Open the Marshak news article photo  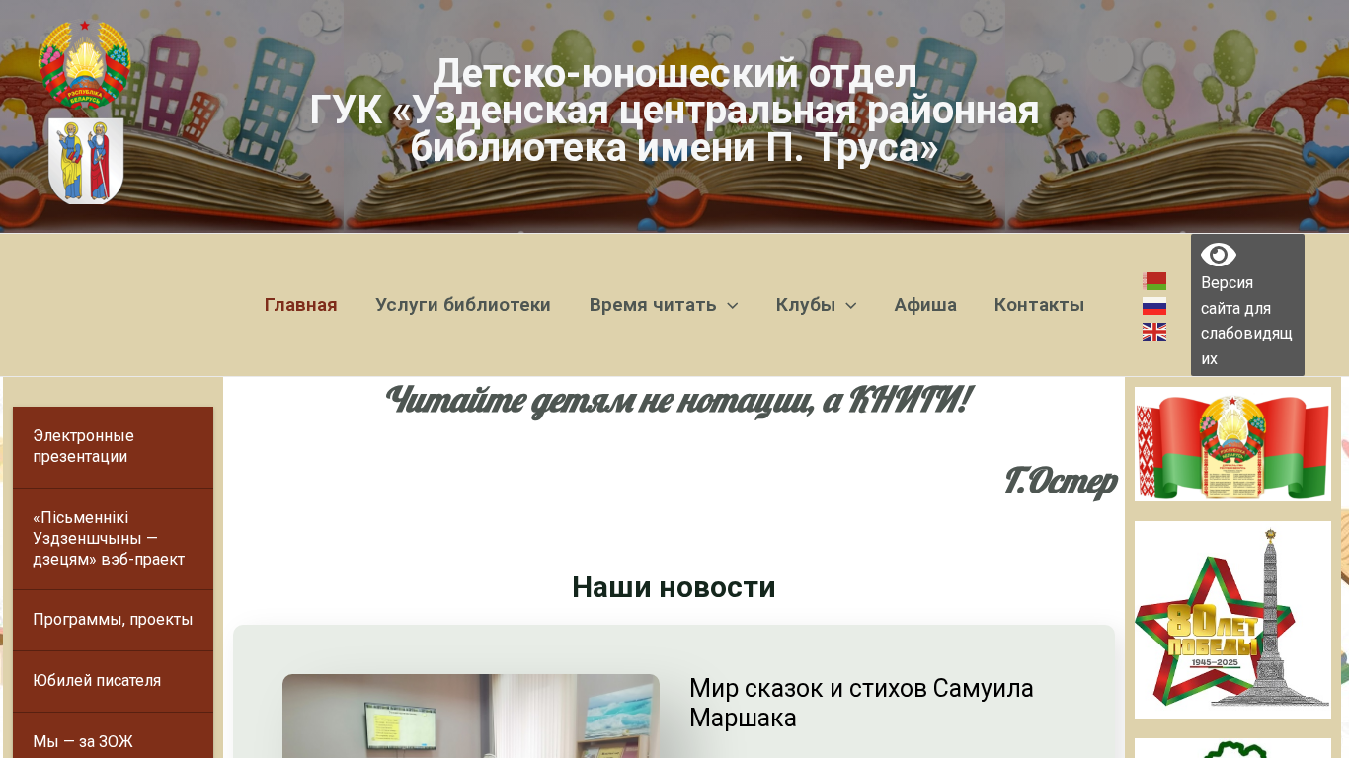pyautogui.click(x=471, y=716)
